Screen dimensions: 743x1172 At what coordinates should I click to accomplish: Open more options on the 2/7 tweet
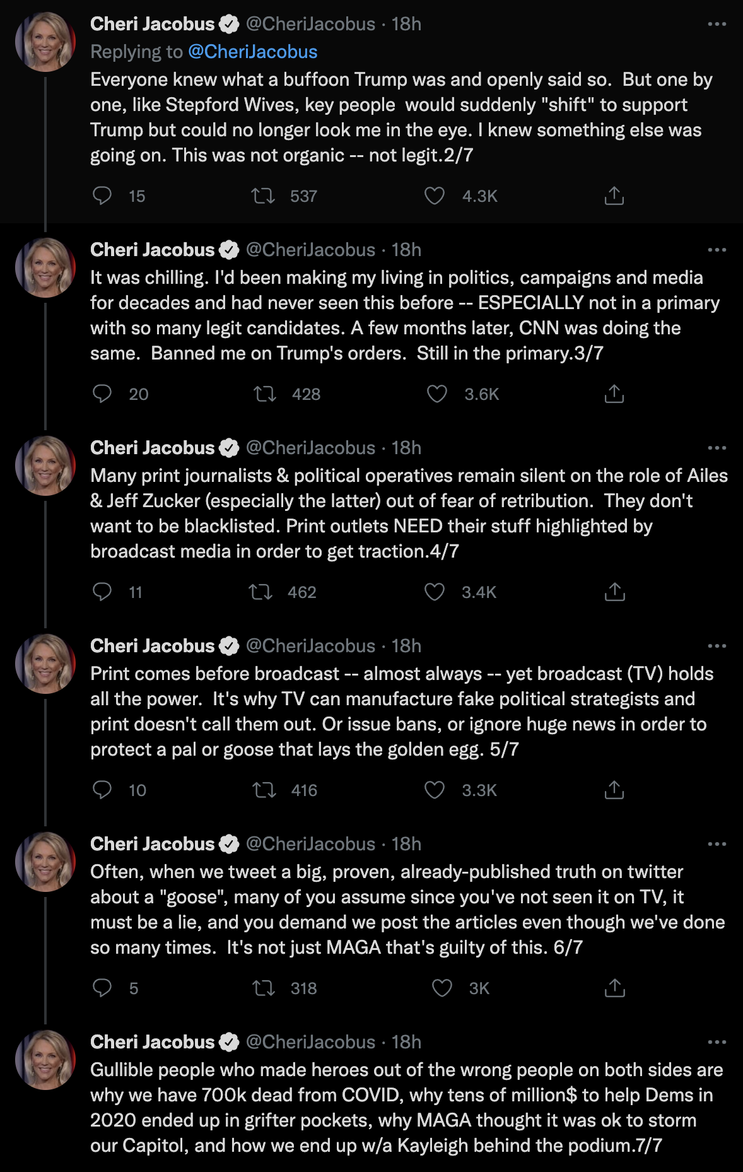tap(717, 24)
